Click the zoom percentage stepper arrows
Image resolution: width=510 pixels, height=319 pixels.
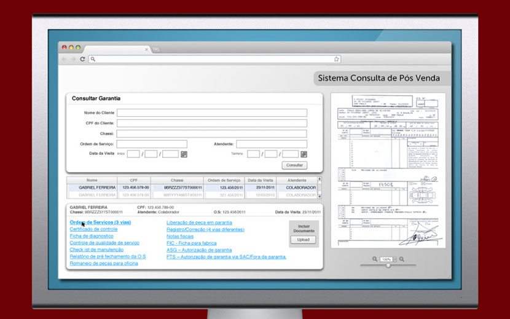[x=394, y=259]
